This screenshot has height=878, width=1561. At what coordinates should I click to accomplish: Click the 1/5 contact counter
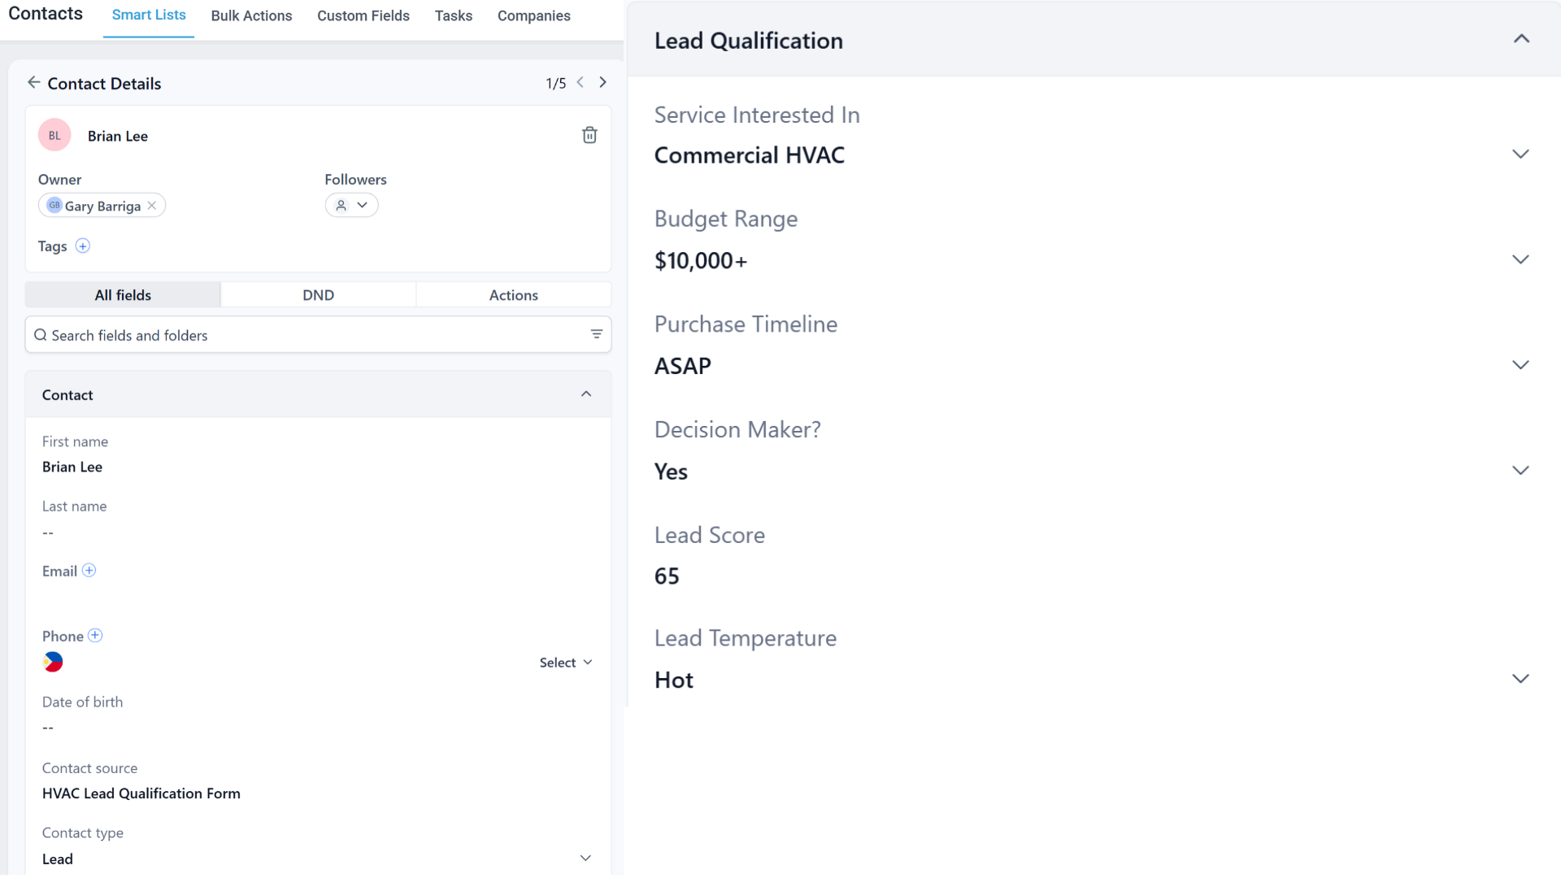pyautogui.click(x=556, y=84)
